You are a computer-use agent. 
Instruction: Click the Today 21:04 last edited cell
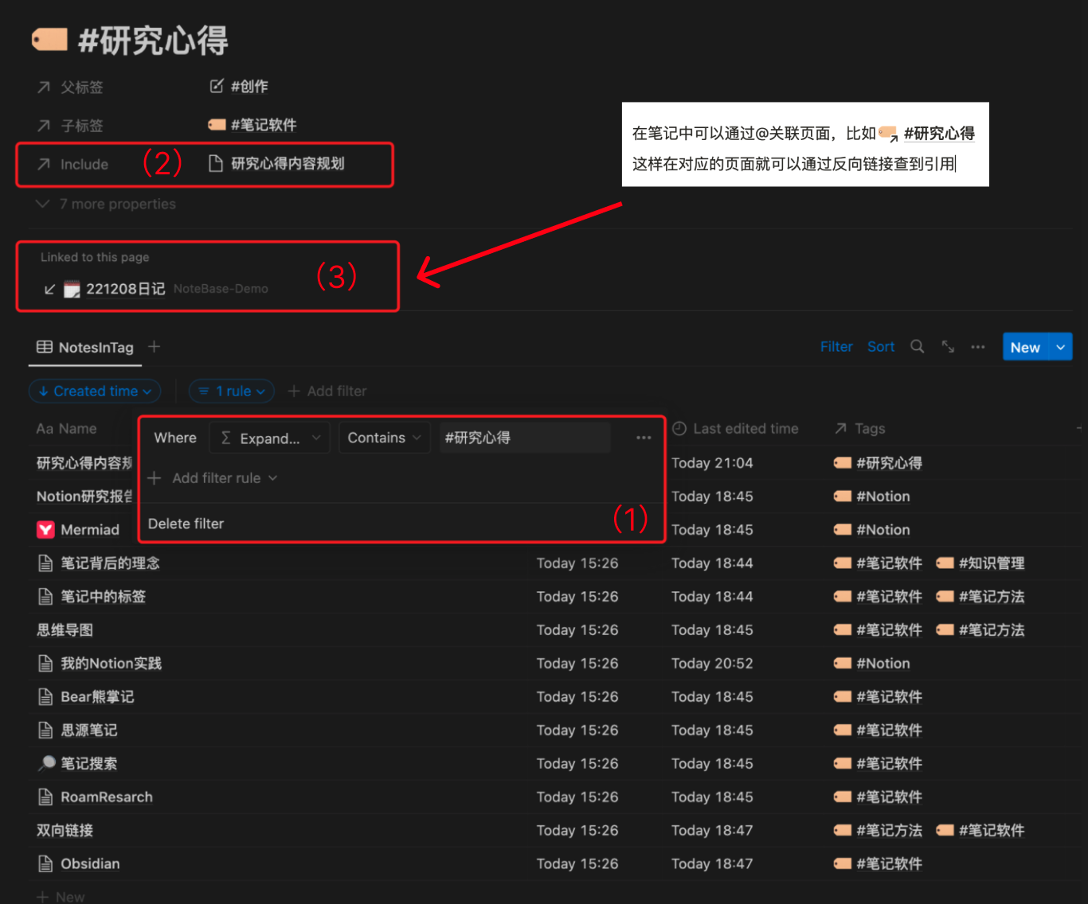point(712,463)
